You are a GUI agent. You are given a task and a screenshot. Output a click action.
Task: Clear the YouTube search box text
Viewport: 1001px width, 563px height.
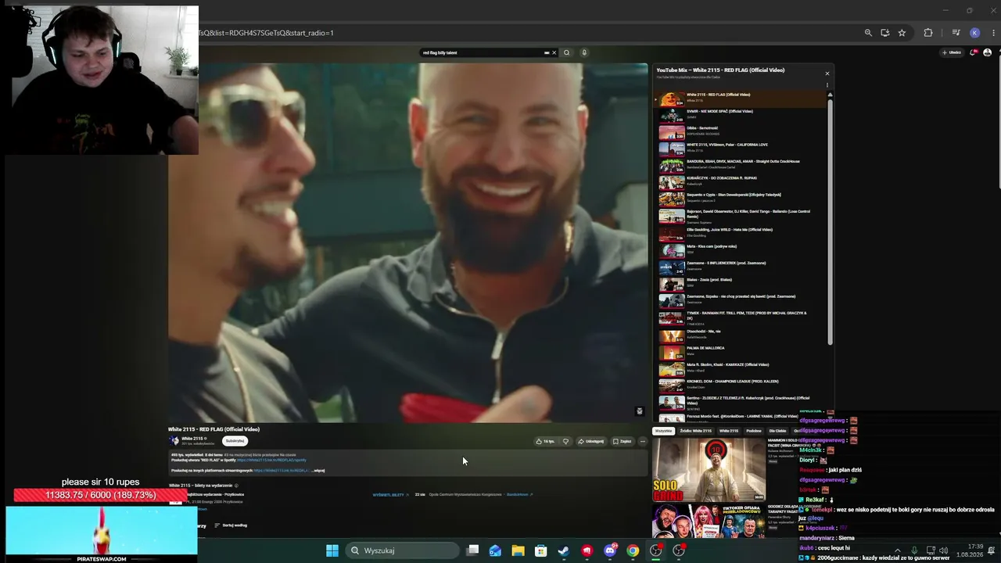coord(554,52)
